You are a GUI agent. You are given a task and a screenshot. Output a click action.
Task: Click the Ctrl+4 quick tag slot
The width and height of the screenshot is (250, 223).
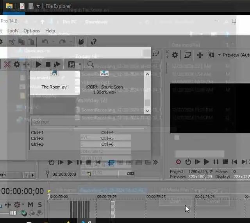click(x=107, y=133)
